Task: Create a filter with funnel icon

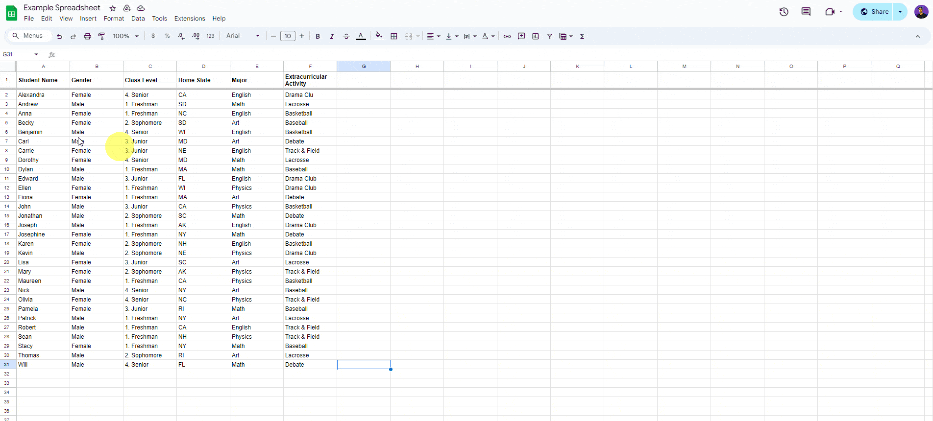Action: click(x=550, y=36)
